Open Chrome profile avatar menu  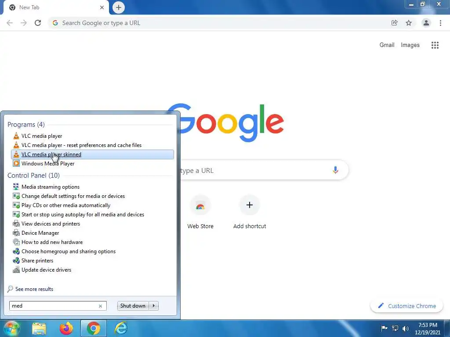point(426,23)
